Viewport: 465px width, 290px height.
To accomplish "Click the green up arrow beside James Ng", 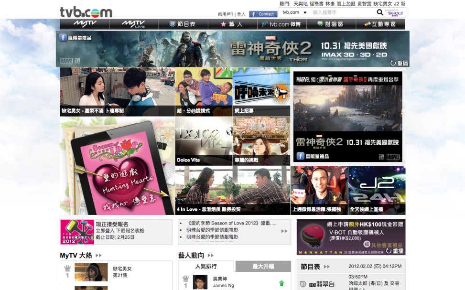I will pos(282,283).
